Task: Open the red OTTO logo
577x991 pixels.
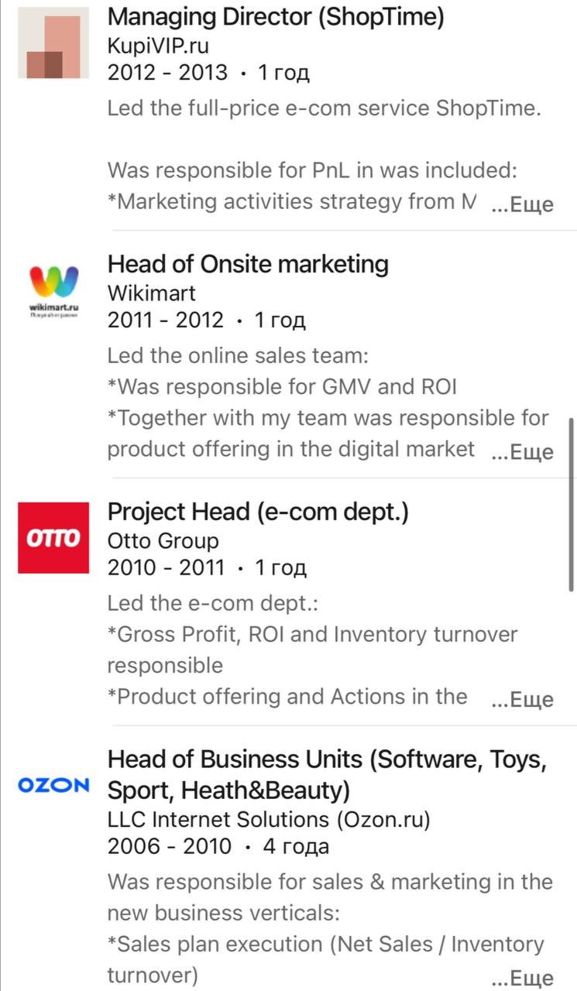Action: (53, 537)
